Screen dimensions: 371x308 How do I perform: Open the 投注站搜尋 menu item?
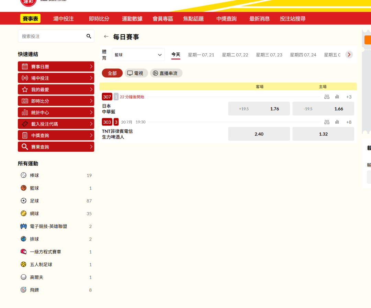[293, 19]
